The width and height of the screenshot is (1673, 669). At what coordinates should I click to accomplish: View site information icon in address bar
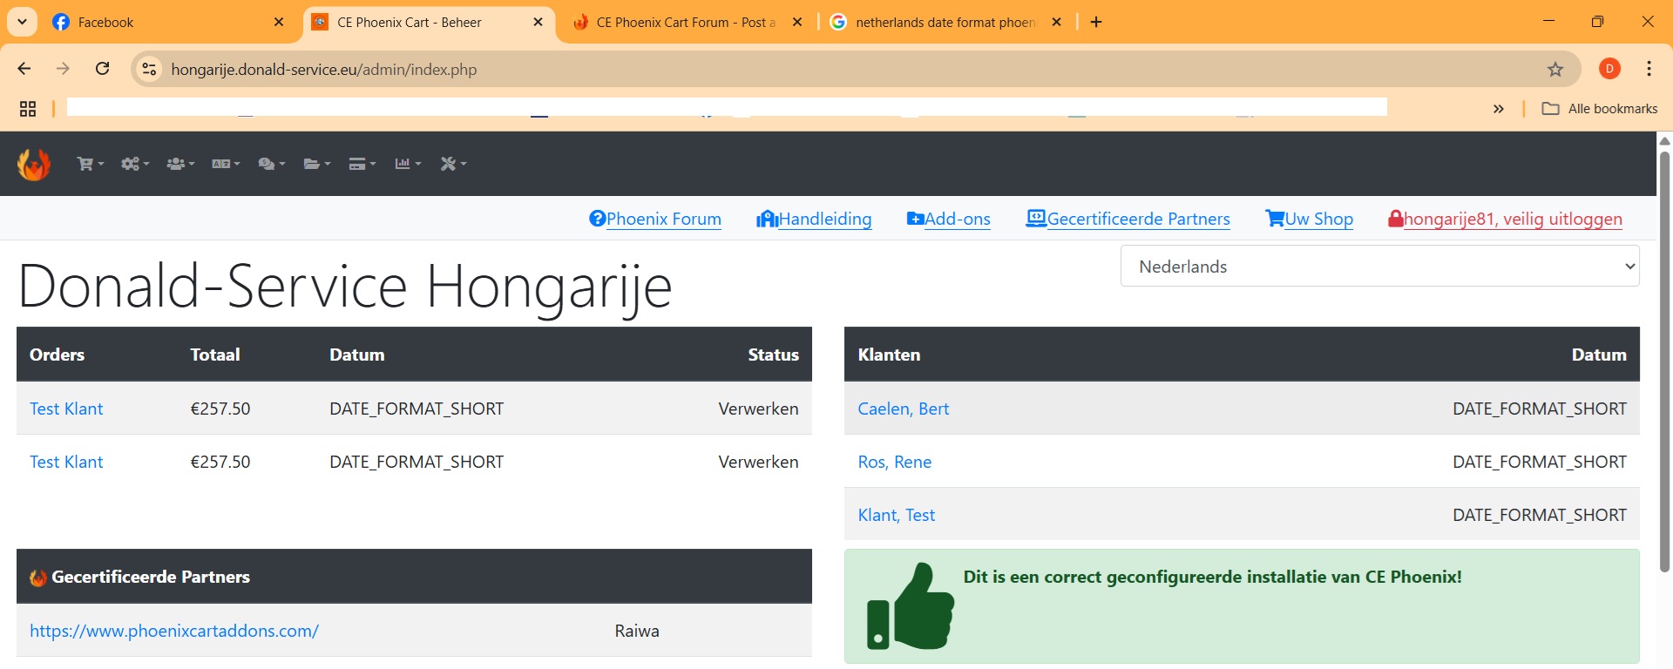point(150,69)
